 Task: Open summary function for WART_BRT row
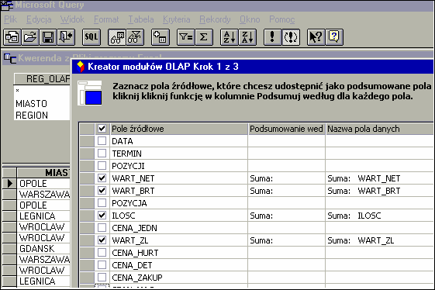(287, 191)
